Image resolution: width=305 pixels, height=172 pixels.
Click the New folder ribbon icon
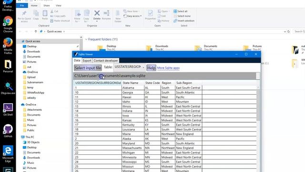click(118, 16)
